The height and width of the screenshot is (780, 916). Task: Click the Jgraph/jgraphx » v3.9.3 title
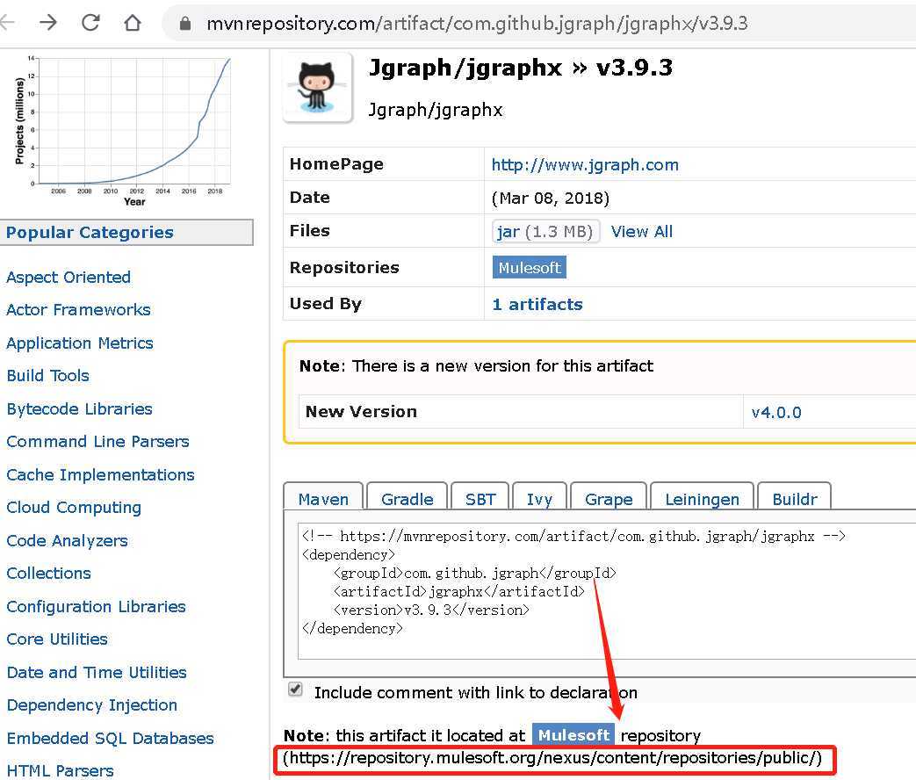521,69
